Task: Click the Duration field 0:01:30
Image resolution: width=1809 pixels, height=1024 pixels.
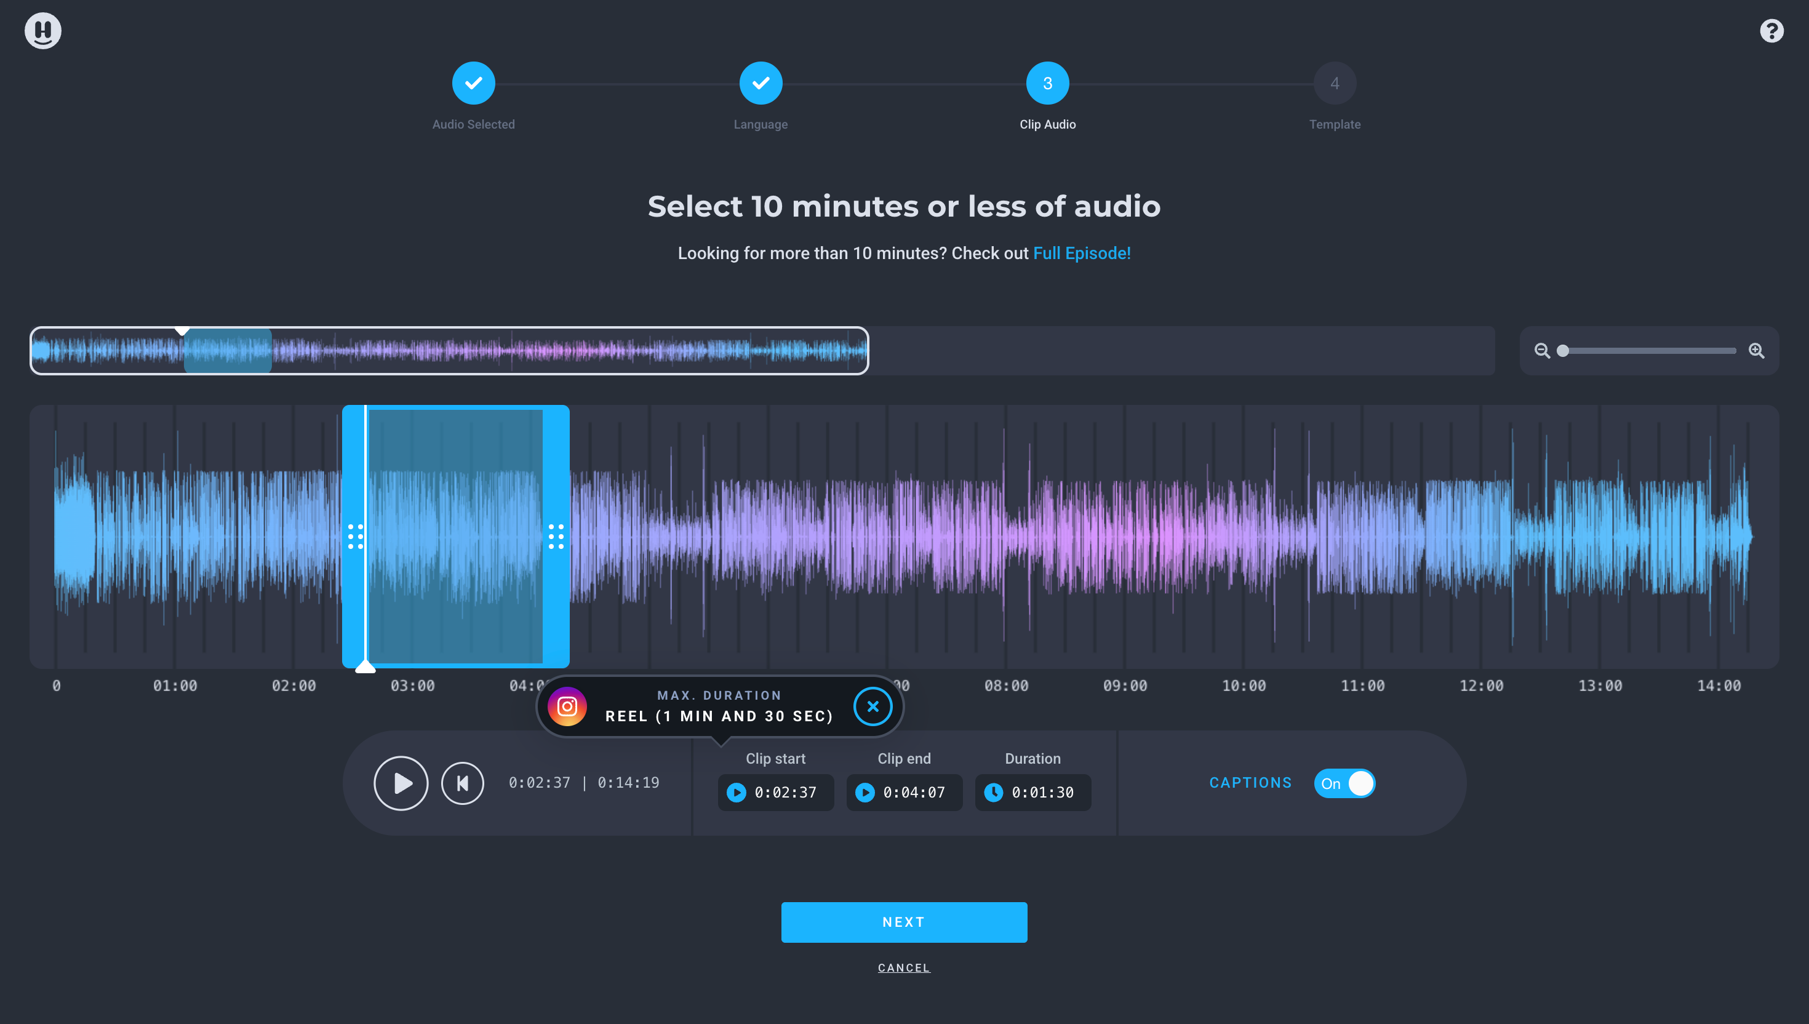Action: tap(1033, 793)
